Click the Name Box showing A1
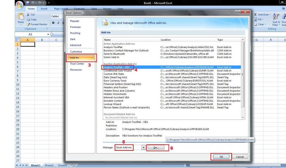 click(x=30, y=34)
